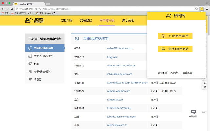This screenshot has height=131, width=210.
Task: Select 房地产/建筑/物业 category
Action: 45,56
